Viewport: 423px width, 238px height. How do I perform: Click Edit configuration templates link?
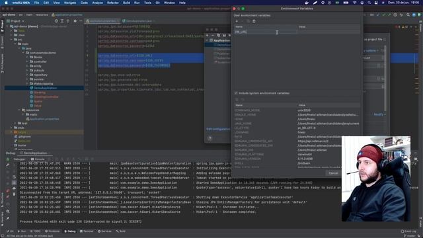(x=218, y=129)
